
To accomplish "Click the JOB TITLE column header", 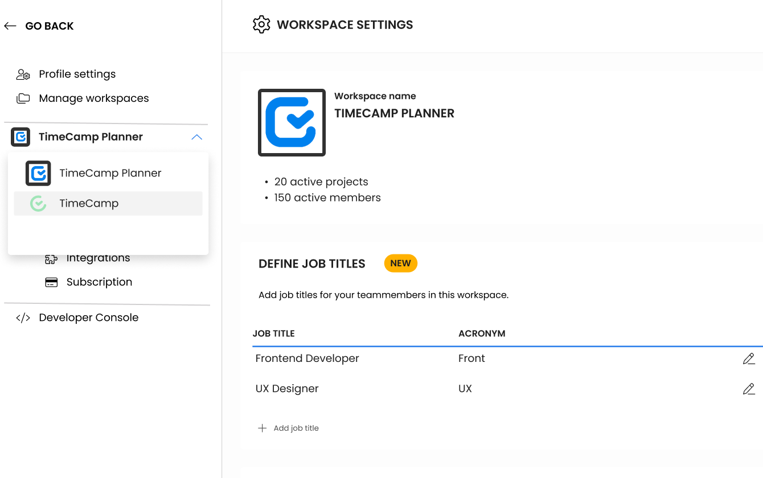I will point(274,333).
